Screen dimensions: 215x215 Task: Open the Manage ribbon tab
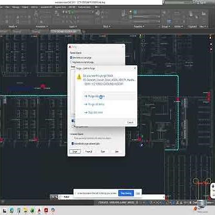16,7
